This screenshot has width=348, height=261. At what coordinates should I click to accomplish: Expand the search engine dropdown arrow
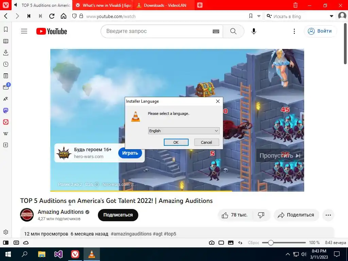coord(332,16)
